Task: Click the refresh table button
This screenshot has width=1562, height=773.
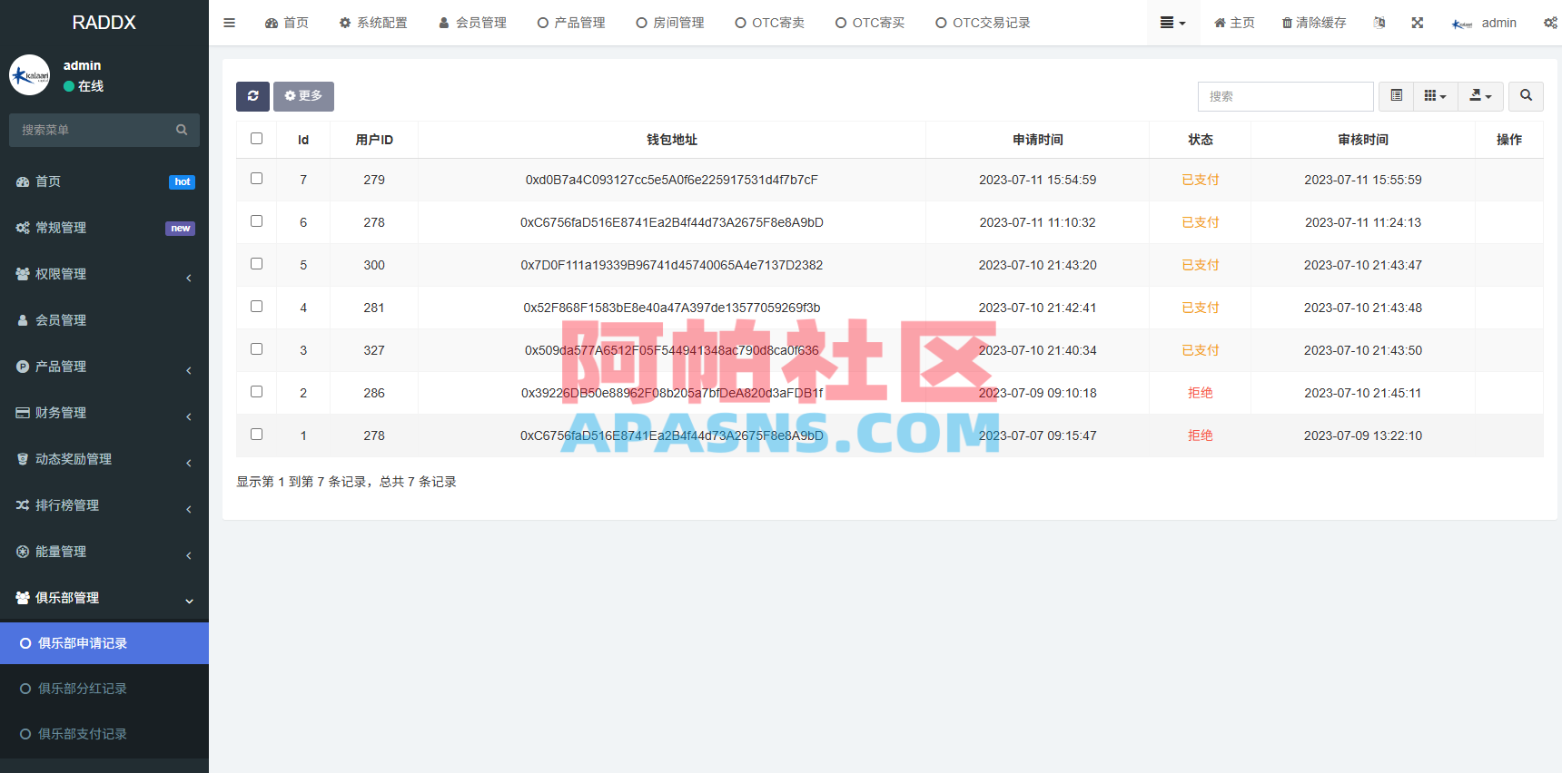Action: click(252, 96)
